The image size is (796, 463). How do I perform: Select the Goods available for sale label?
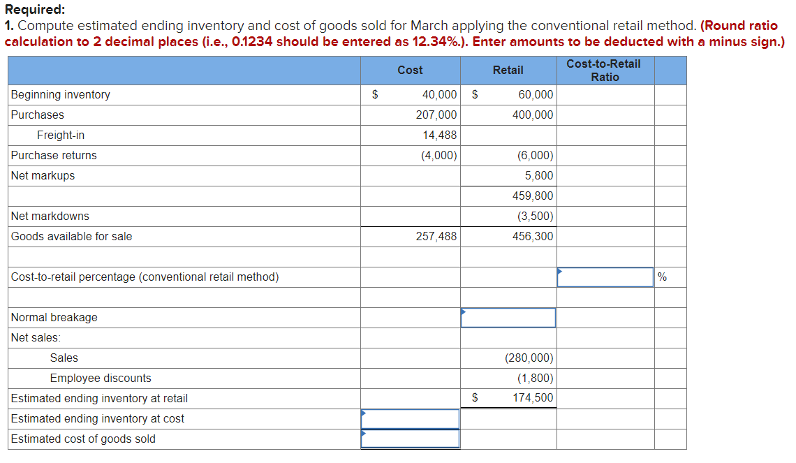pyautogui.click(x=72, y=237)
